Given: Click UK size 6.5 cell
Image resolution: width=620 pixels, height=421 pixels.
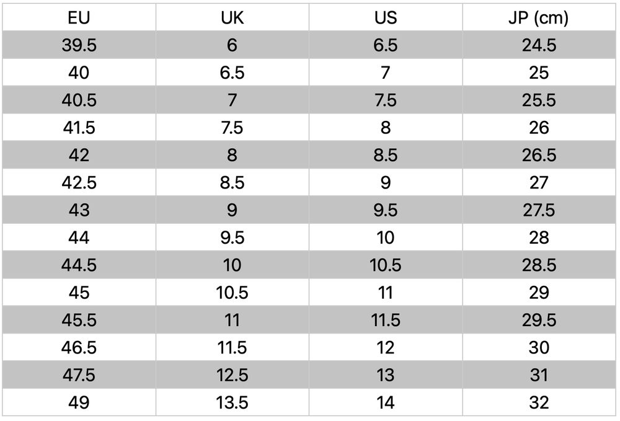Looking at the screenshot, I should tap(232, 73).
